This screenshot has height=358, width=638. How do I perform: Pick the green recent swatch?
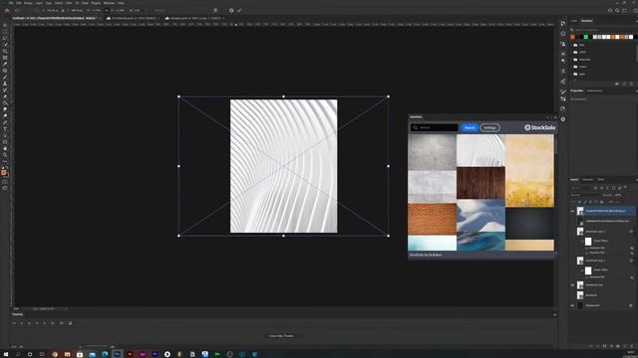tap(586, 37)
